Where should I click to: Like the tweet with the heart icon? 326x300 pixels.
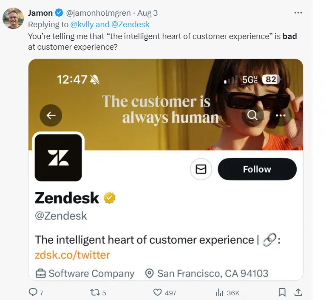click(158, 292)
